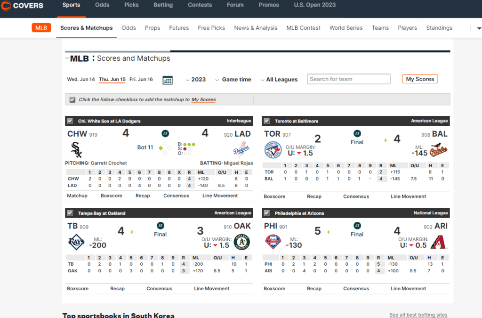The height and width of the screenshot is (318, 482).
Task: Open the Contests top menu
Action: click(200, 5)
